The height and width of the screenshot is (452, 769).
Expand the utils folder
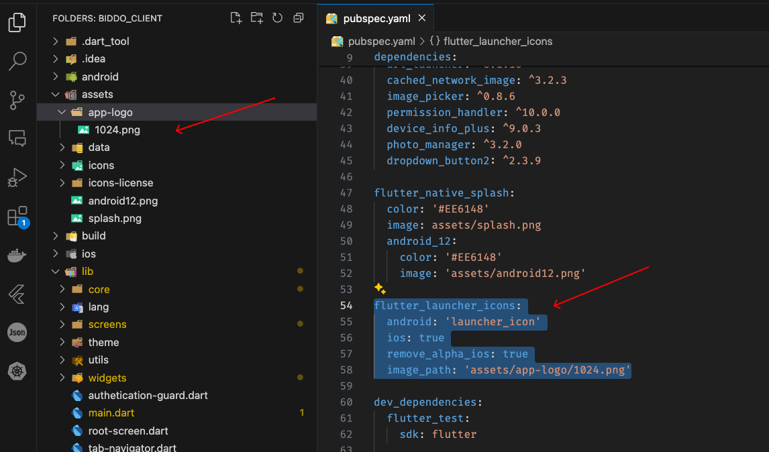coord(62,360)
